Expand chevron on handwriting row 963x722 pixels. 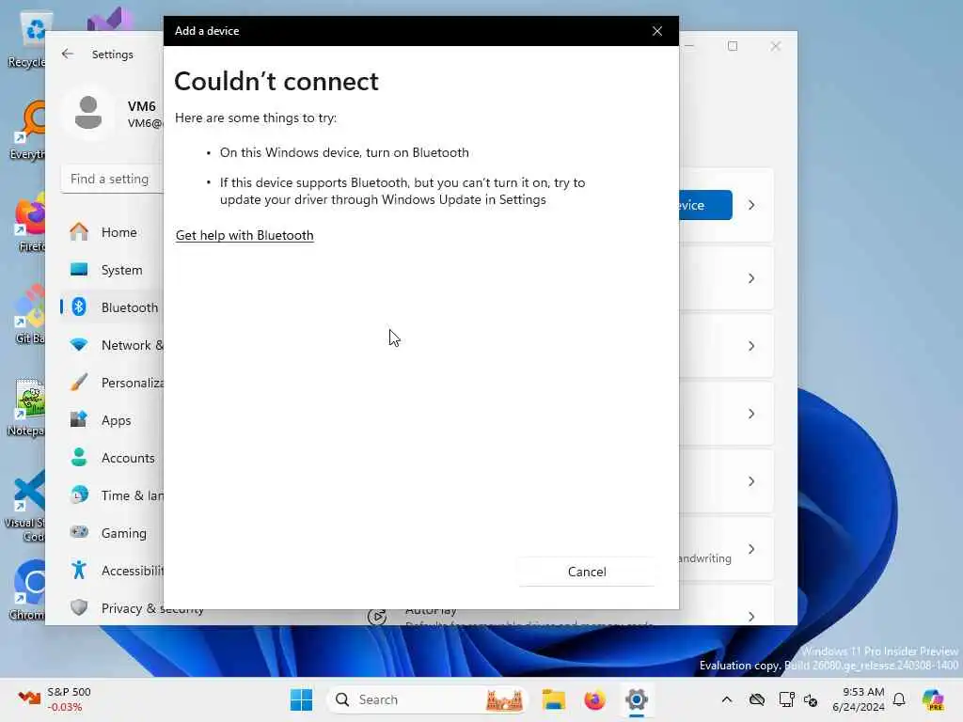point(751,549)
